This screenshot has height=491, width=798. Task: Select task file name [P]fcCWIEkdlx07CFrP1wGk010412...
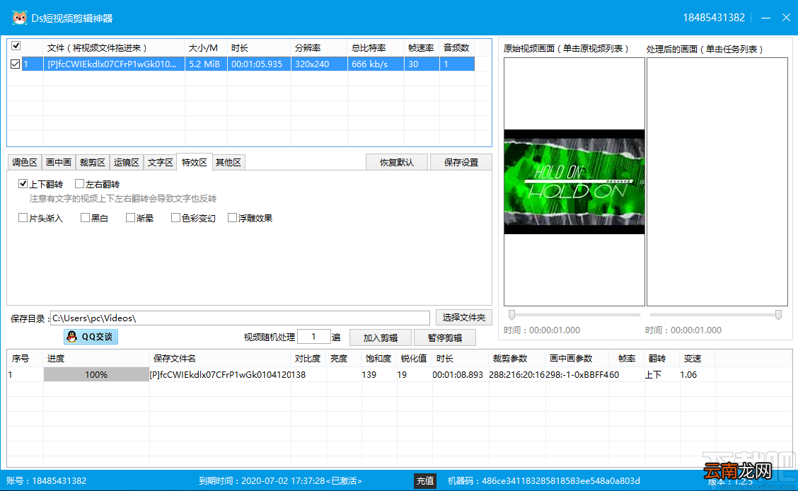(220, 374)
